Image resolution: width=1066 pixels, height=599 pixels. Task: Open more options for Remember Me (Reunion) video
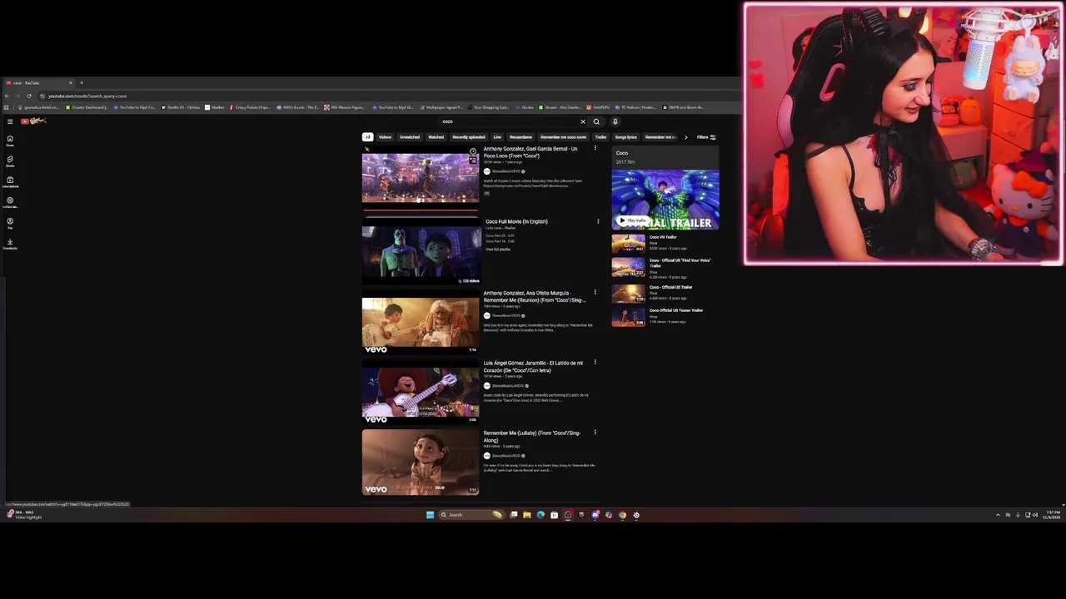(x=595, y=293)
